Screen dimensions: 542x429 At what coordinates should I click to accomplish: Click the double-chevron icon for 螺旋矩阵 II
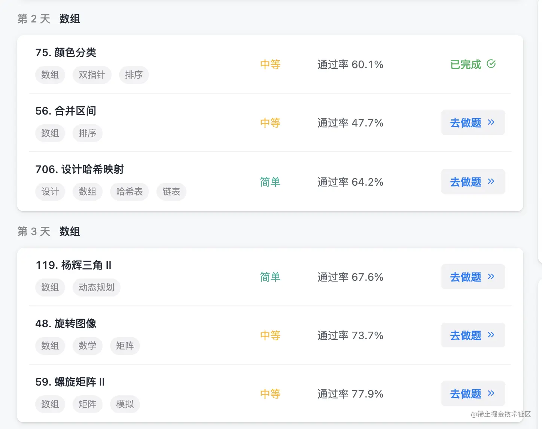pyautogui.click(x=491, y=393)
